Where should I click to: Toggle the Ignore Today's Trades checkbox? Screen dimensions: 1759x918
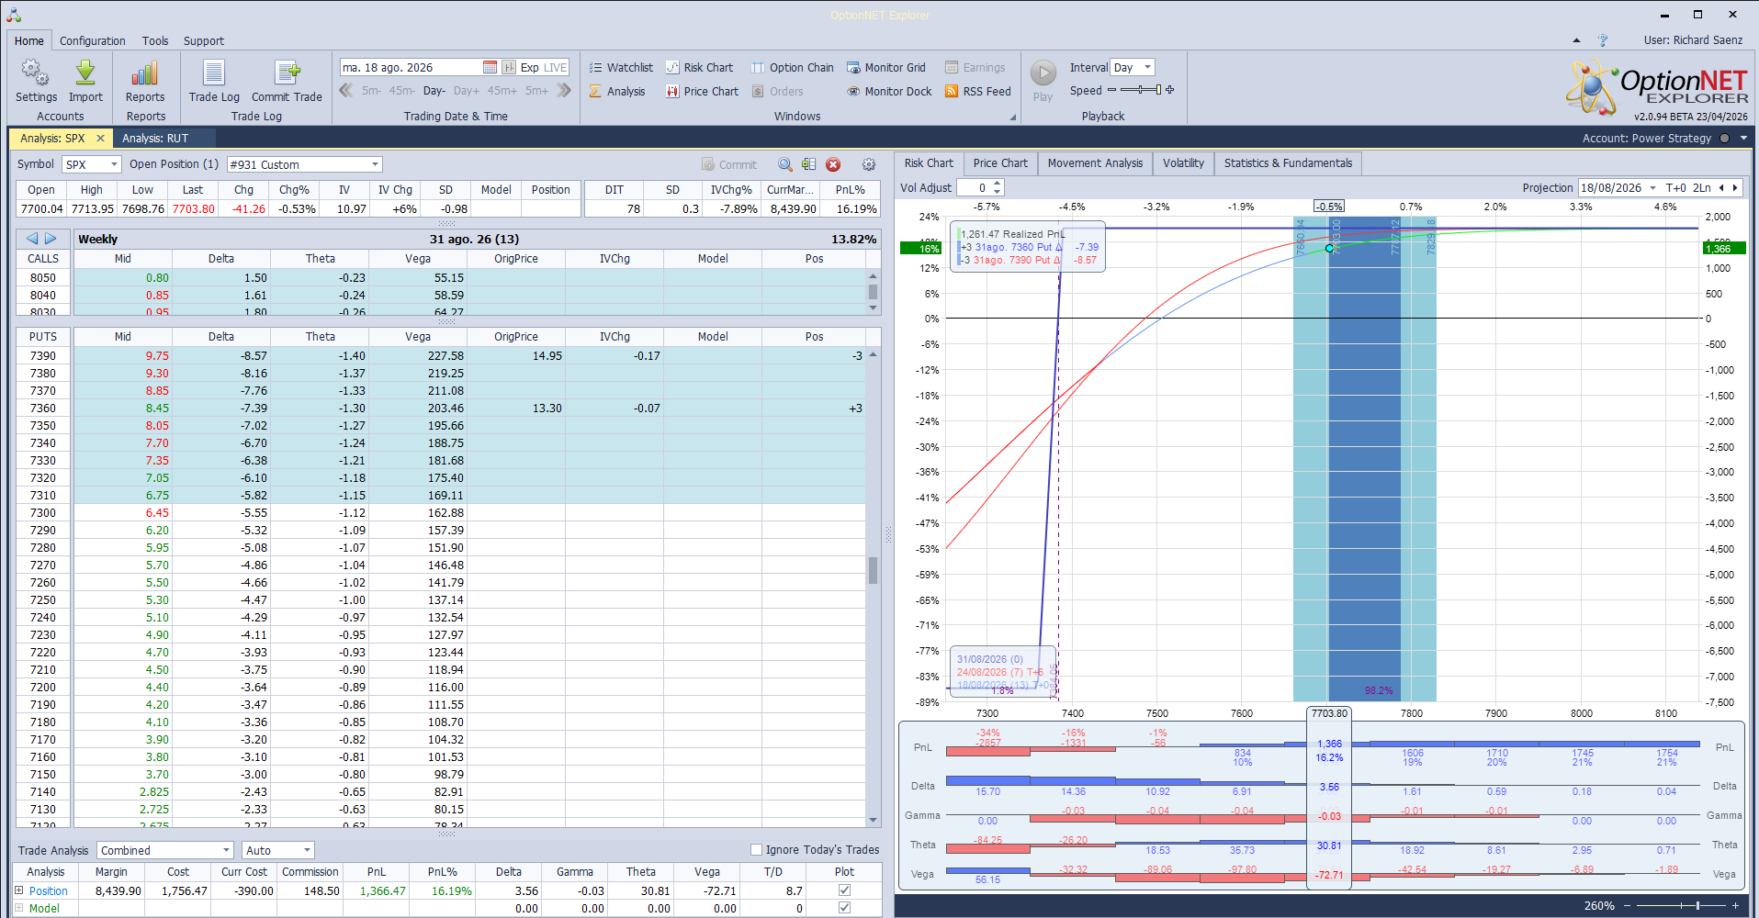(x=756, y=849)
